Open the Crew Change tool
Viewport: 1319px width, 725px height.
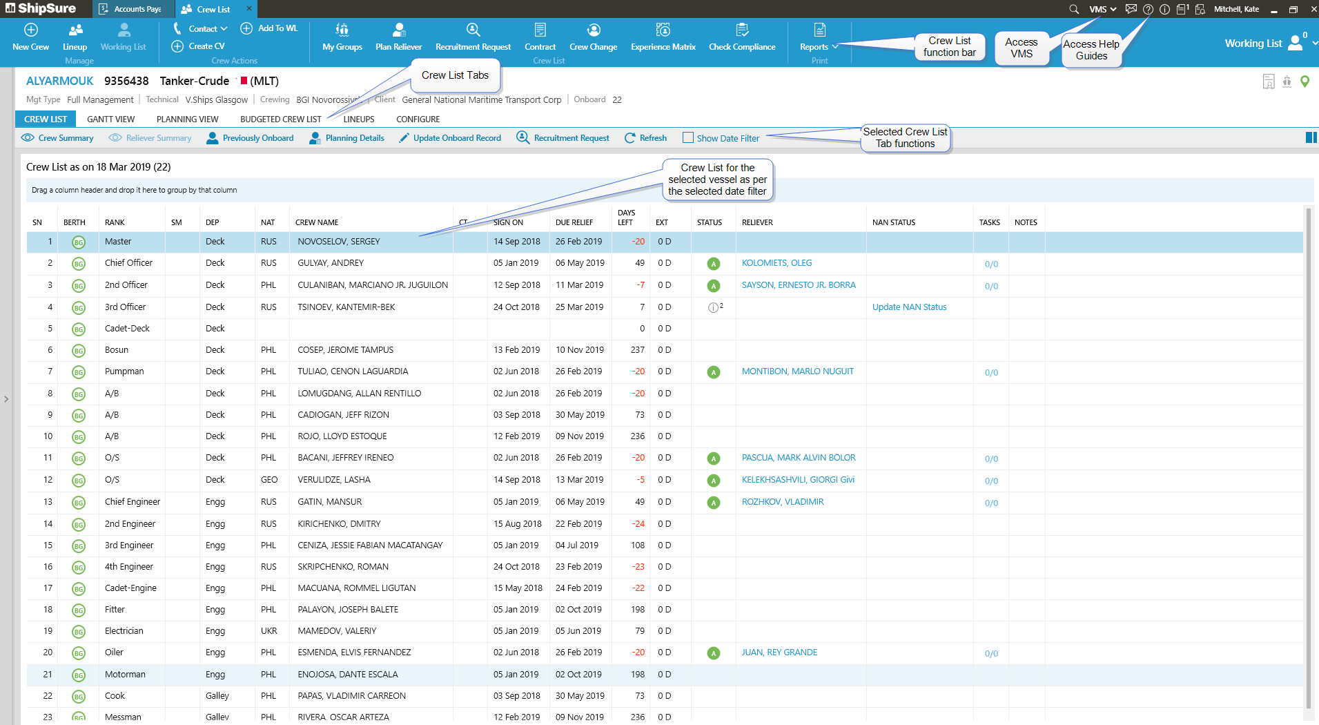(x=593, y=30)
